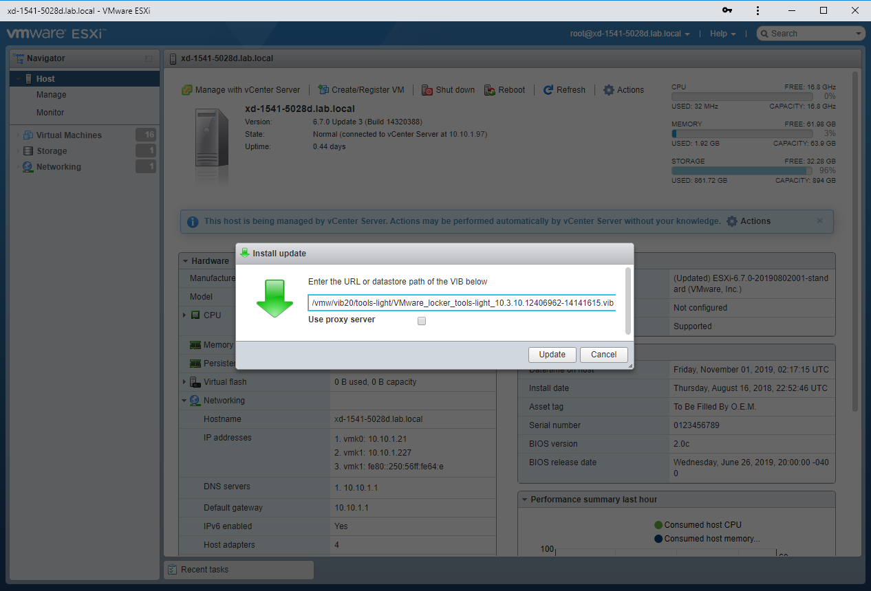Screen dimensions: 871x591
Task: Expand the Virtual flash row
Action: [x=184, y=382]
